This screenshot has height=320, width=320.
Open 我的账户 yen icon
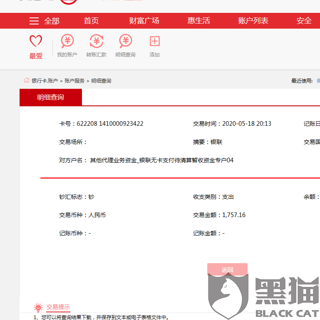(x=67, y=41)
